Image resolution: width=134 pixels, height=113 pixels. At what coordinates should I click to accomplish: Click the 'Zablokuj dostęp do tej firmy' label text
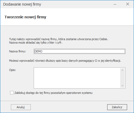(53, 93)
